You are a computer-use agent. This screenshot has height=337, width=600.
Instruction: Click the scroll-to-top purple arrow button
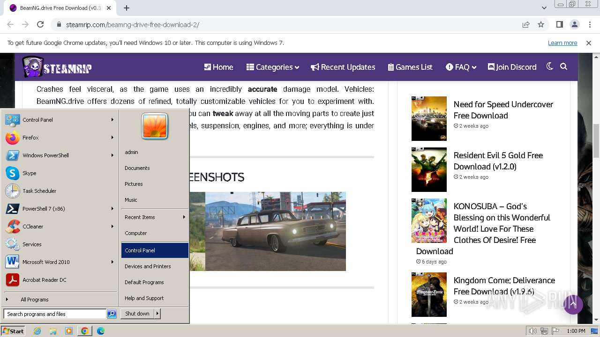(573, 305)
